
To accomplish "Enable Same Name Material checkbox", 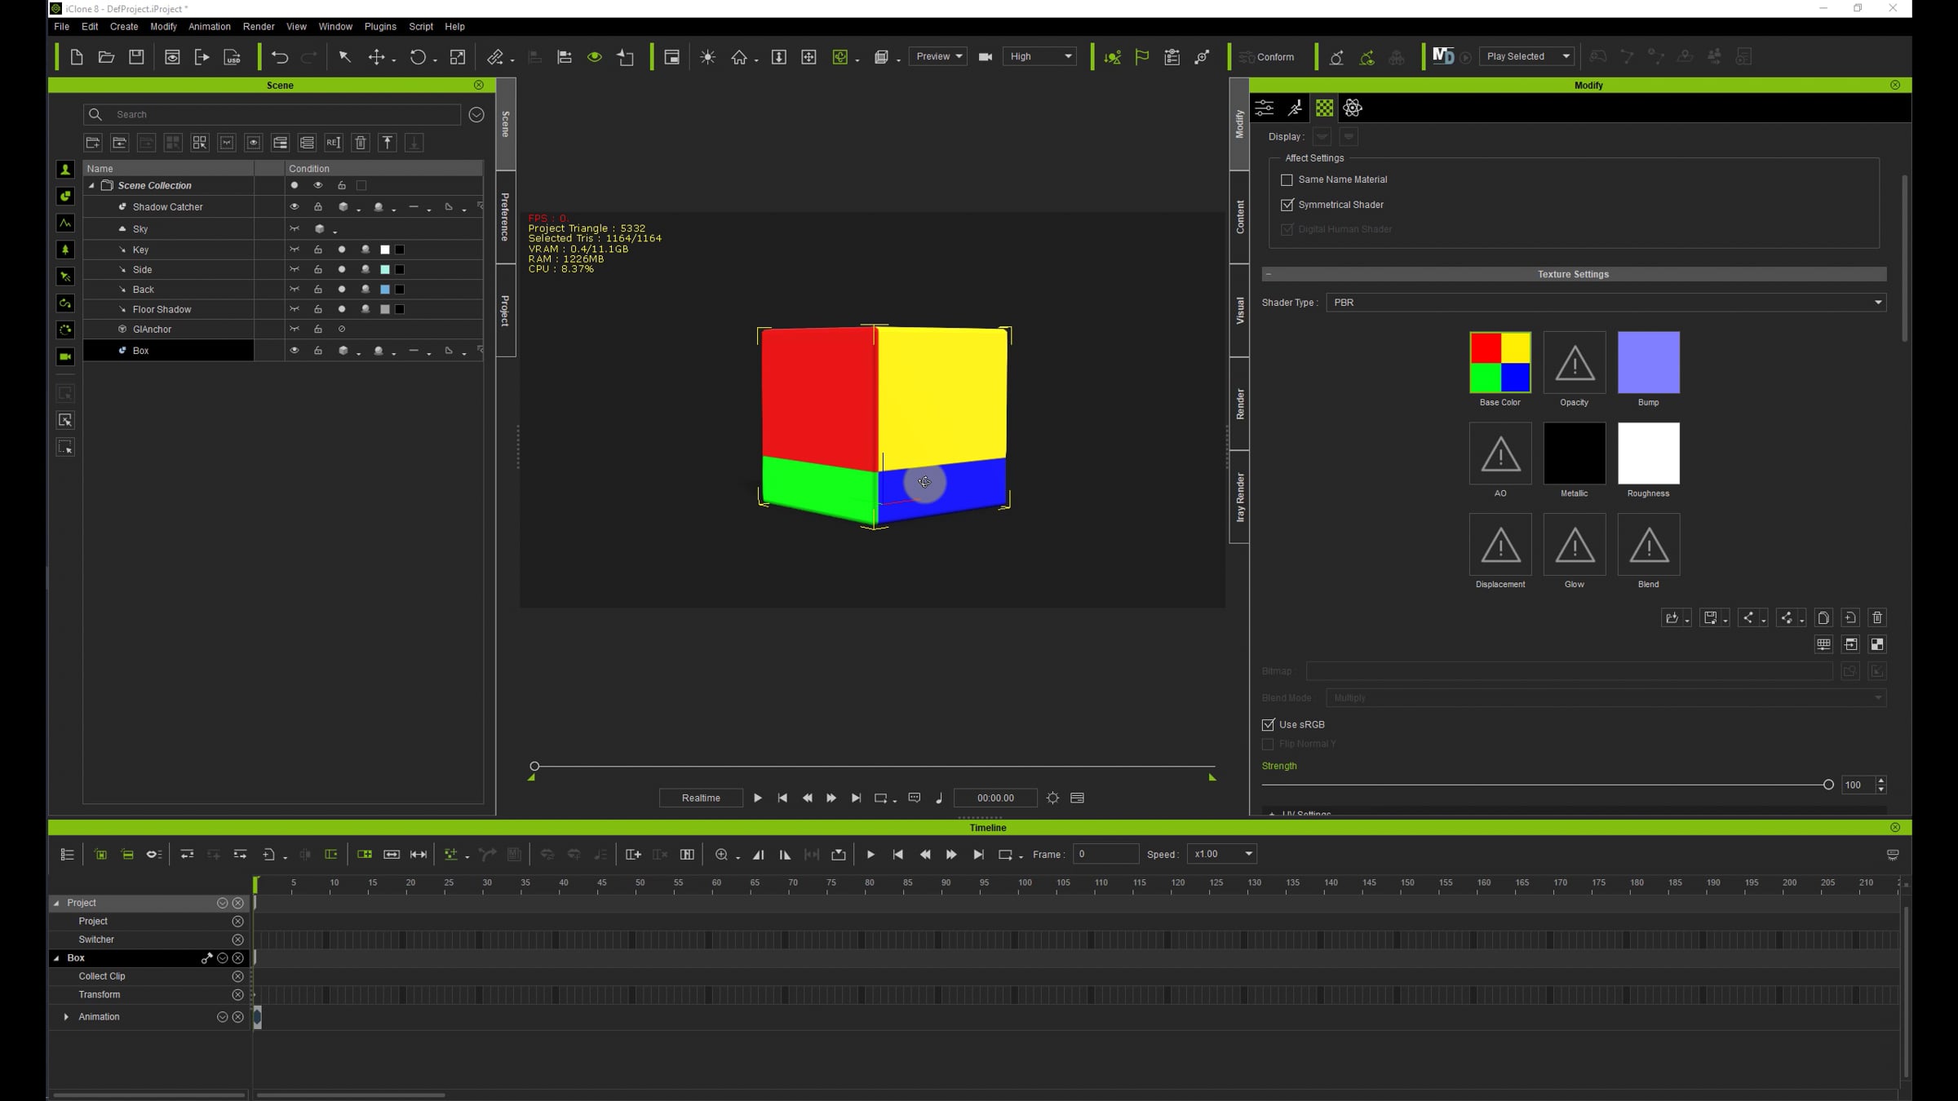I will tap(1287, 179).
